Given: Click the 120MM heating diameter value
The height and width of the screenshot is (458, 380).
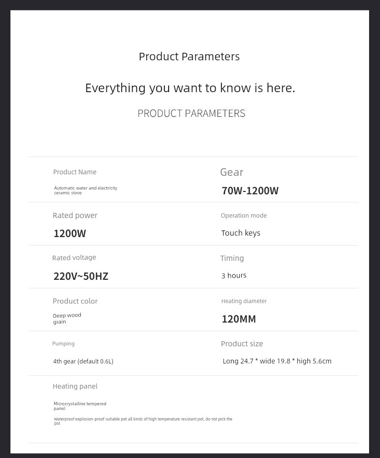Looking at the screenshot, I should click(238, 319).
